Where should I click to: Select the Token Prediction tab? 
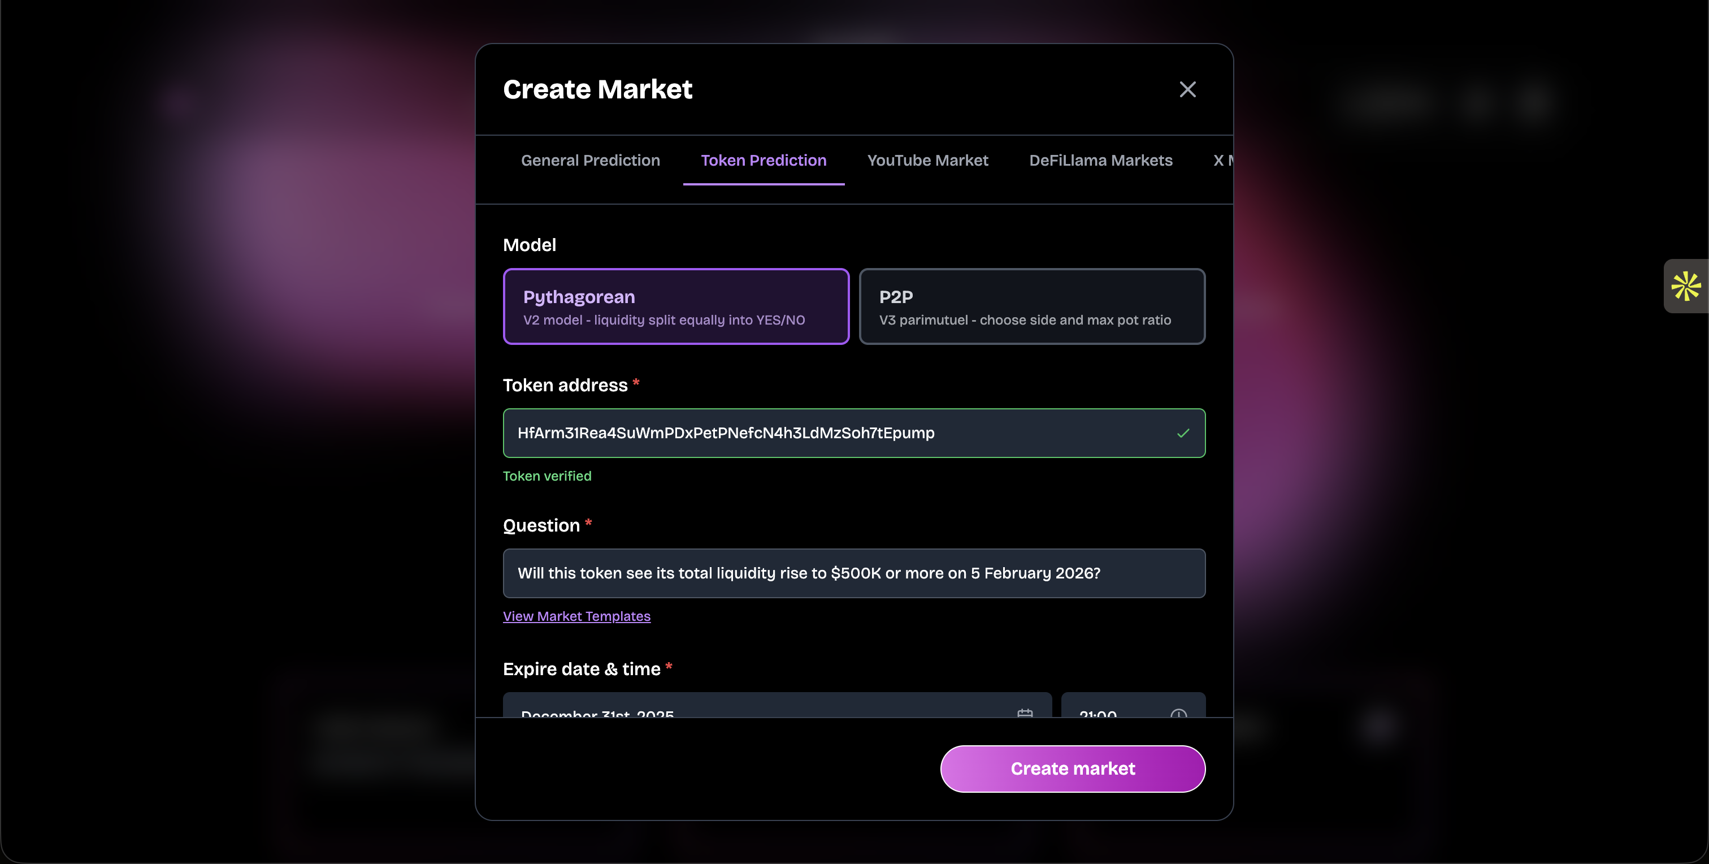(764, 161)
